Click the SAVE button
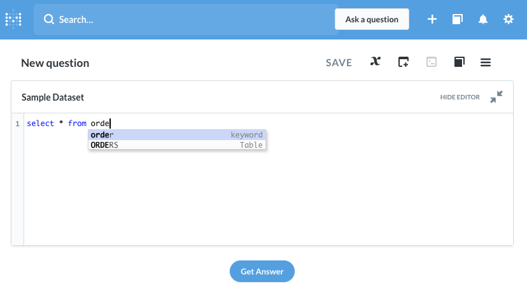The width and height of the screenshot is (527, 291). pos(339,62)
